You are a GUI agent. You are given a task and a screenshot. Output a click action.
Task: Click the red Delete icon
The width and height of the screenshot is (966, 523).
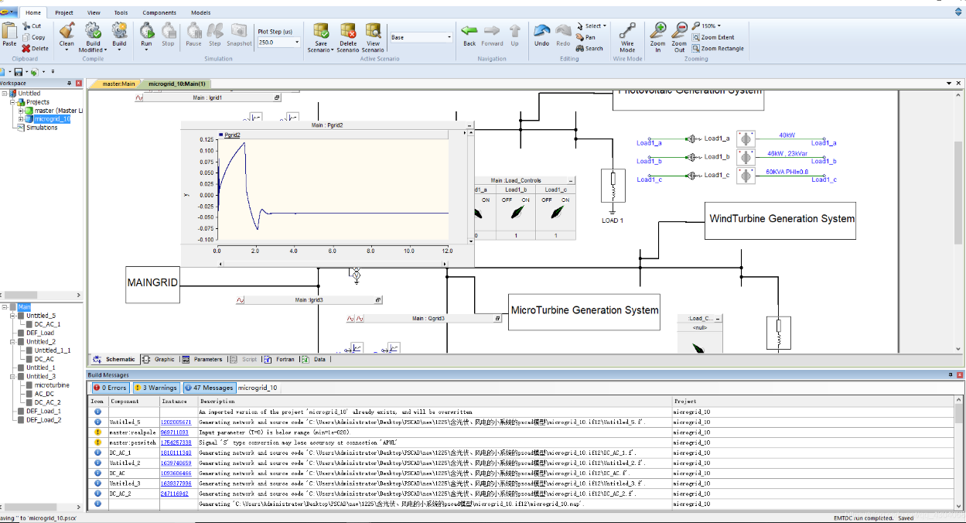[x=26, y=48]
